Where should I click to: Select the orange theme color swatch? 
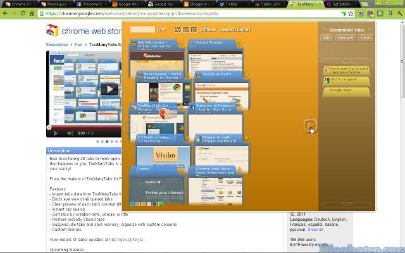143,204
